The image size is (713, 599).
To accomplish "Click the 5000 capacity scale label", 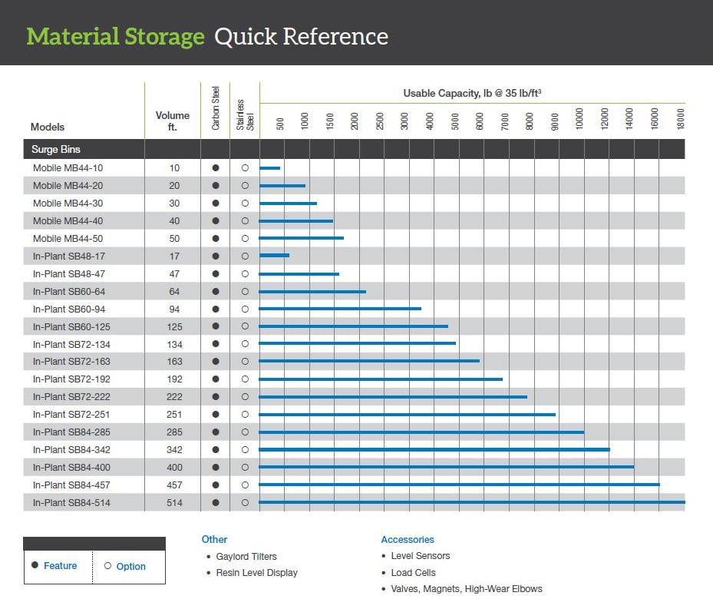I will [x=454, y=121].
